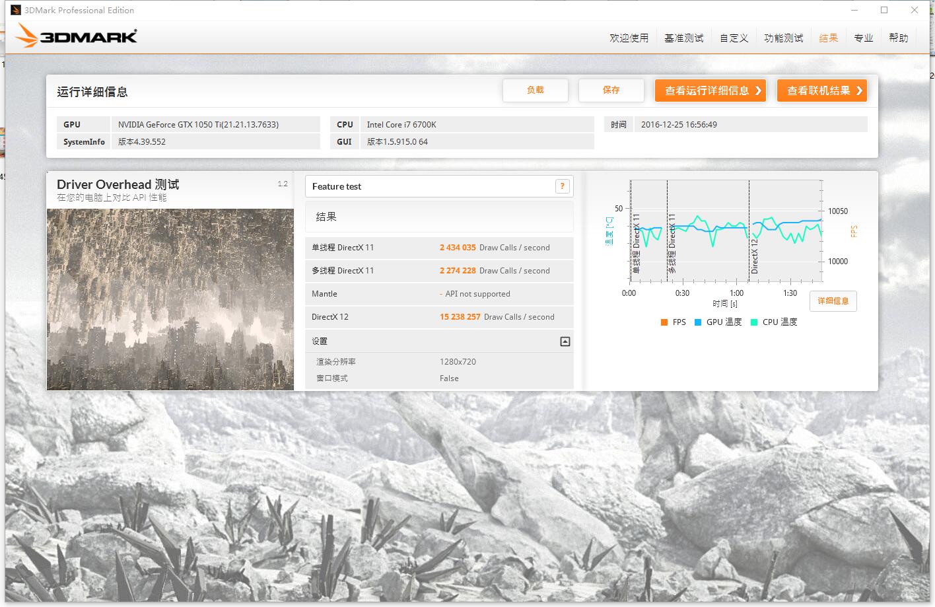Click the 负载 (Load) button
This screenshot has height=607, width=935.
(x=536, y=90)
